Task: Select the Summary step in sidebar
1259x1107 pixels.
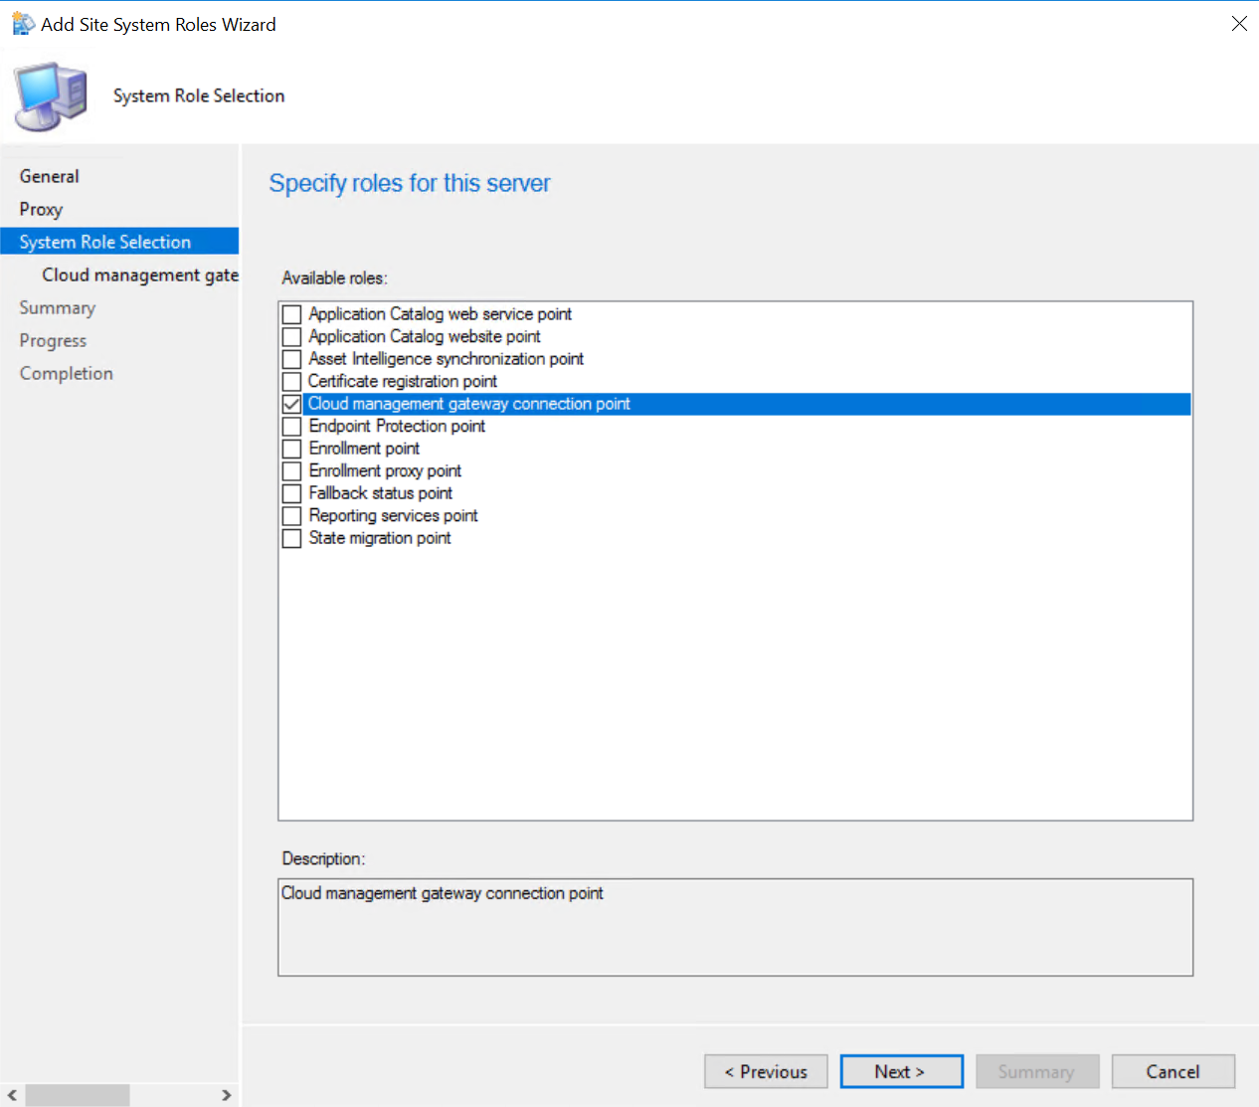Action: point(58,307)
